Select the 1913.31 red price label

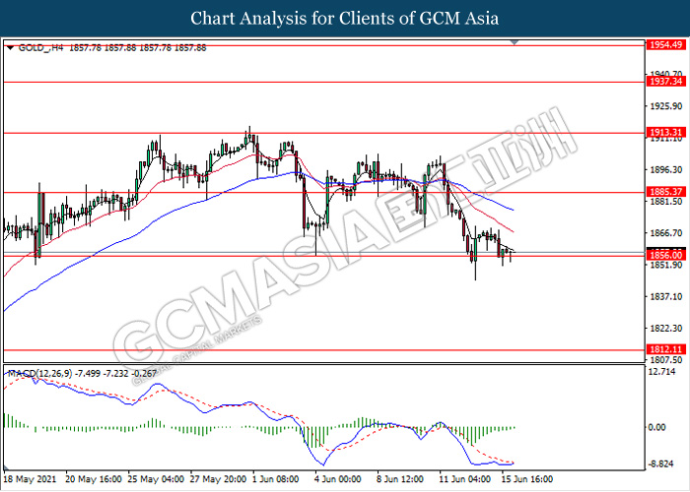coord(665,132)
